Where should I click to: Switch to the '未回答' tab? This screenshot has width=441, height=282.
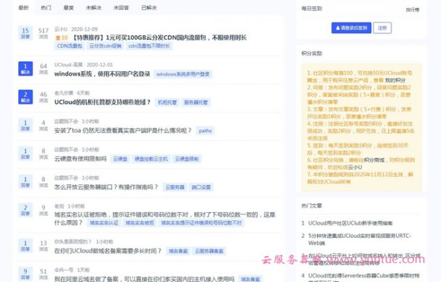(119, 8)
